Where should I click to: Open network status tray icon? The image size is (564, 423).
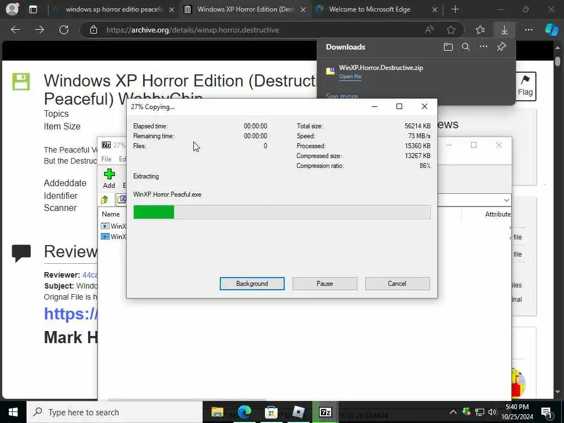[x=480, y=412]
